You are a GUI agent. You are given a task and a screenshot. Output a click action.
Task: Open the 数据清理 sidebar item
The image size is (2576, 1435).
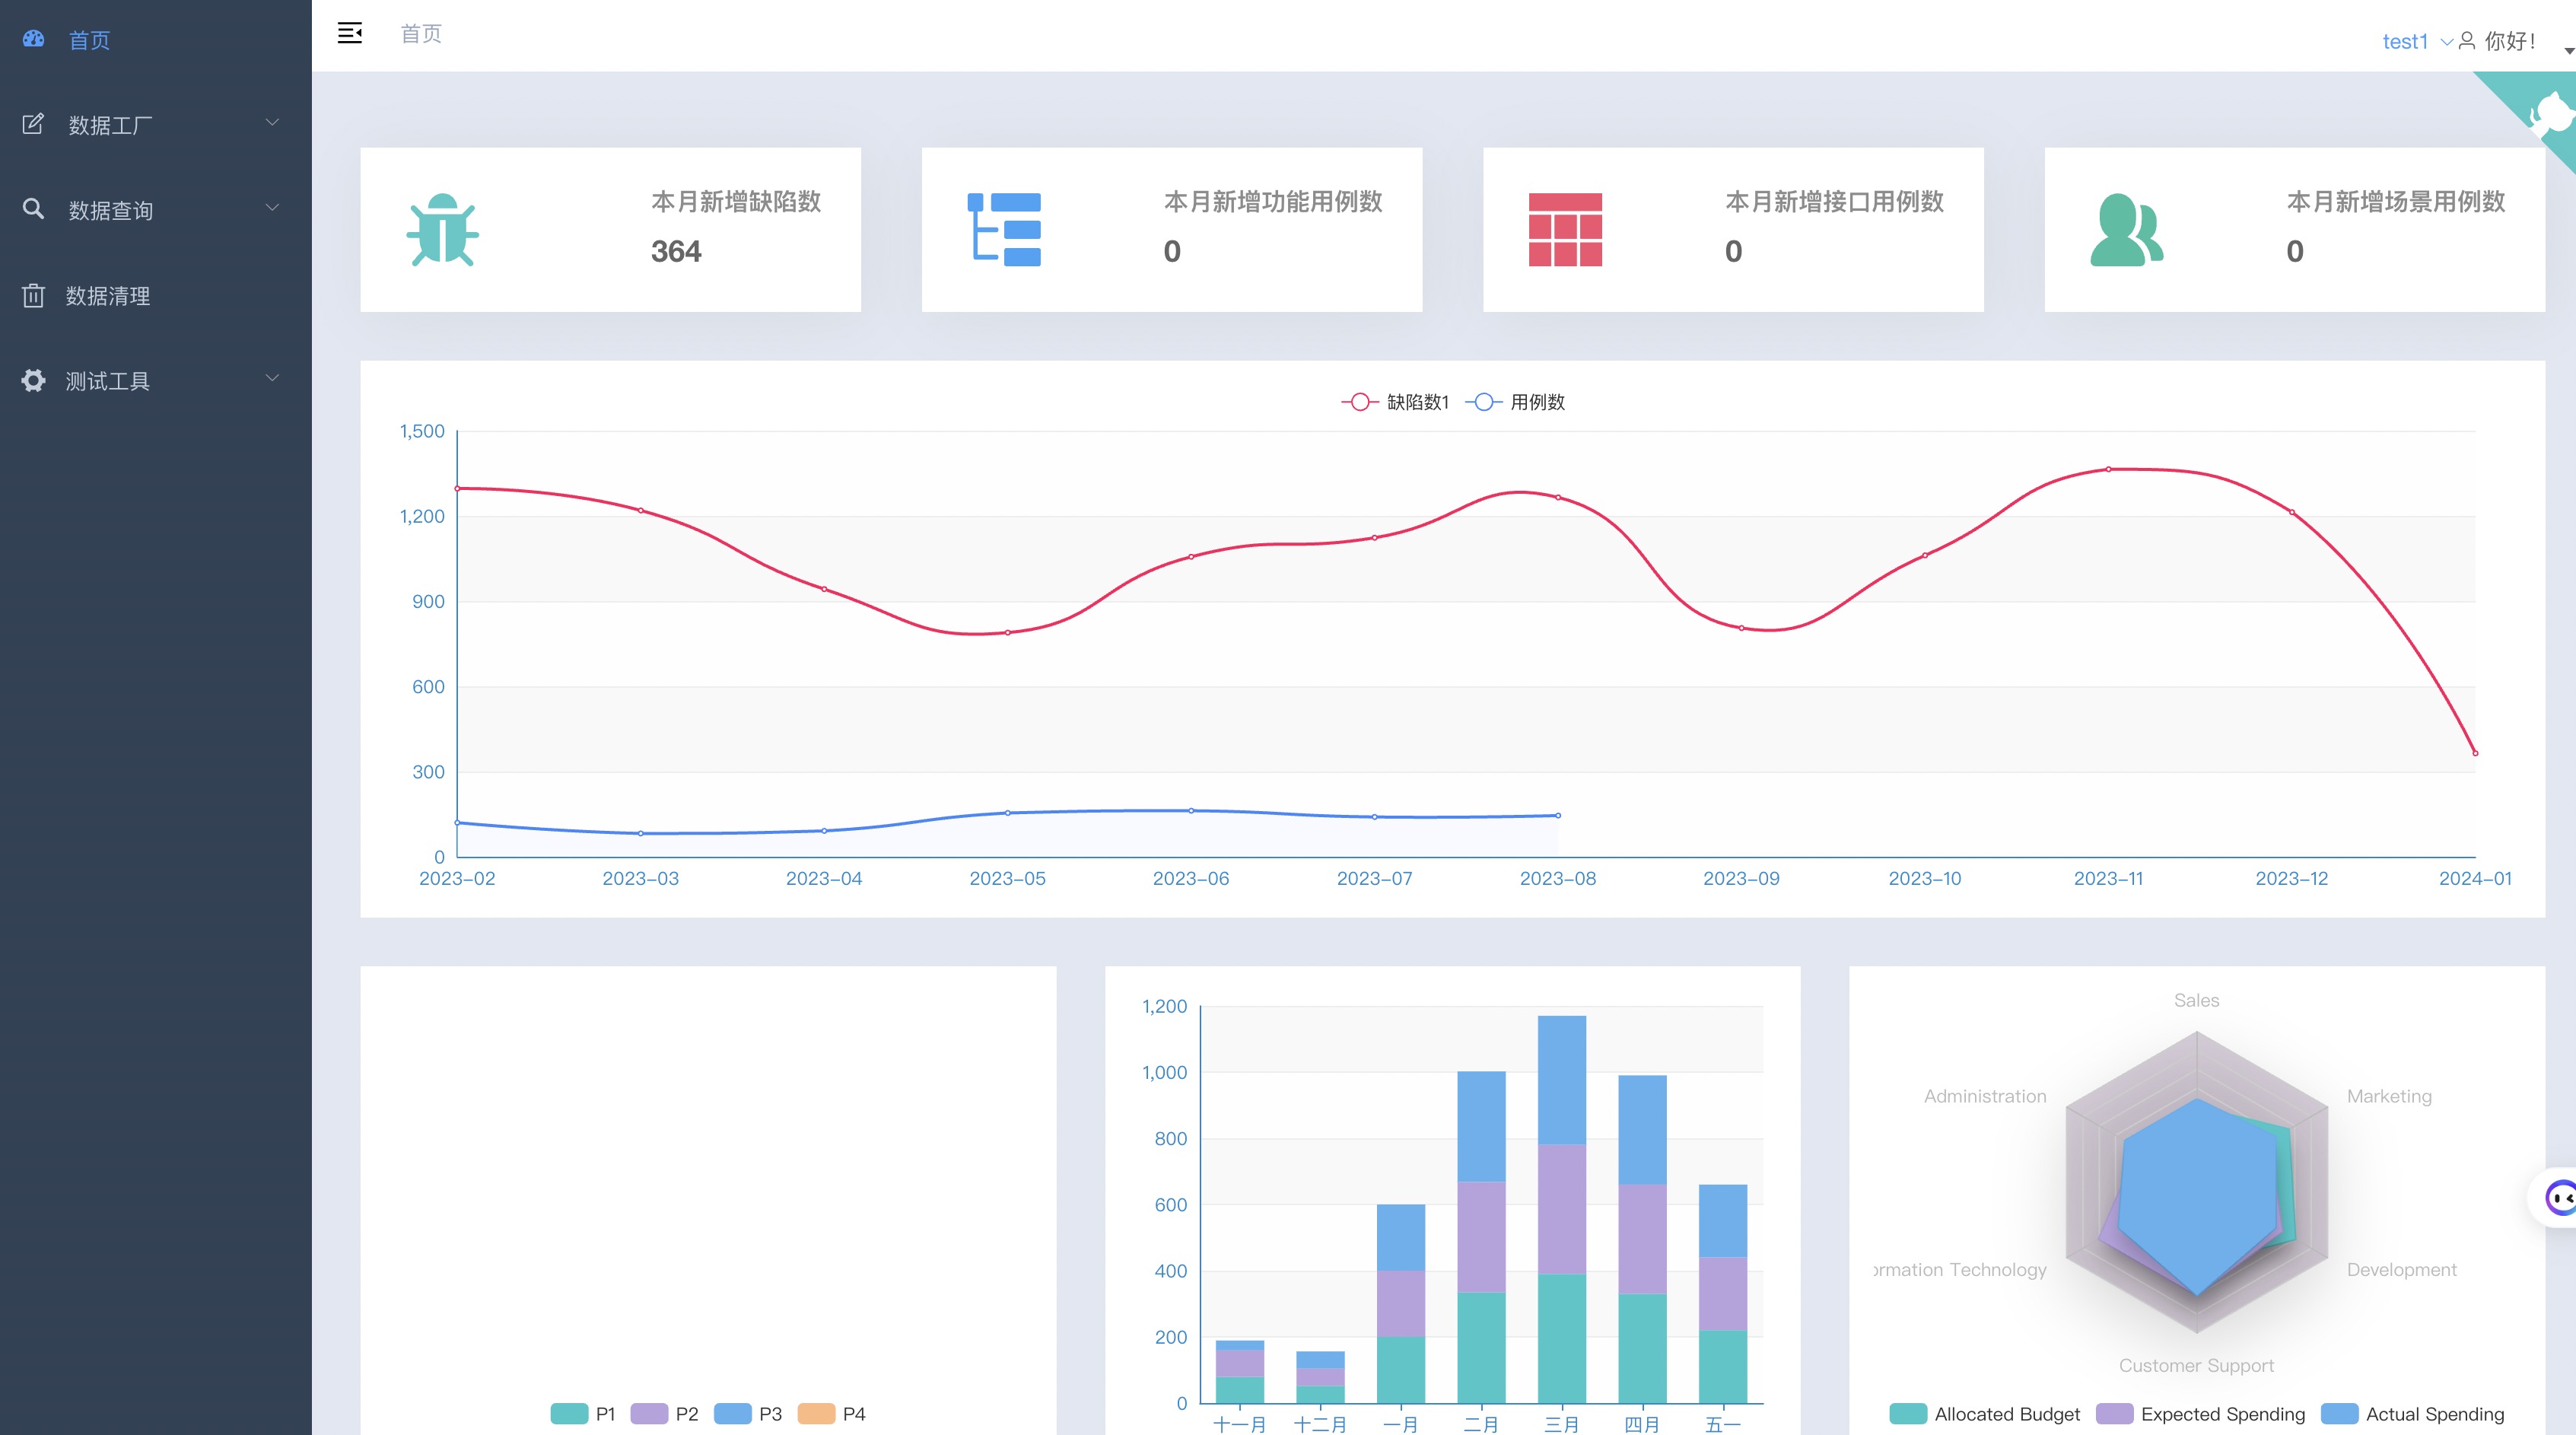[155, 296]
